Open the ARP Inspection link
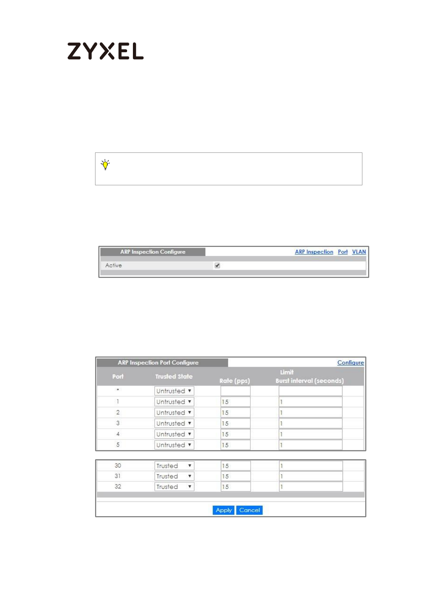 pyautogui.click(x=314, y=252)
